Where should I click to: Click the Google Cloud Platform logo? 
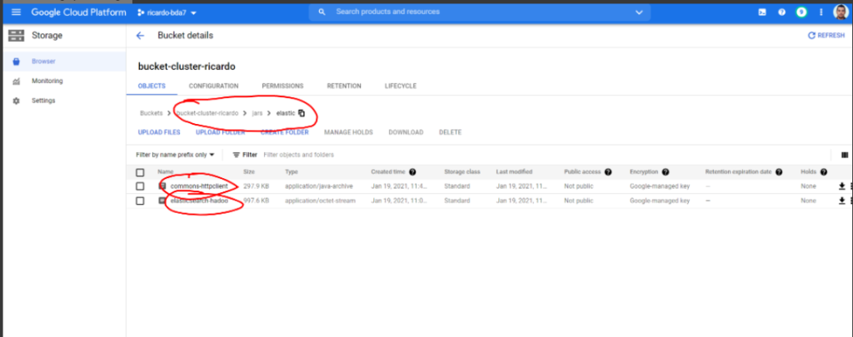click(79, 12)
